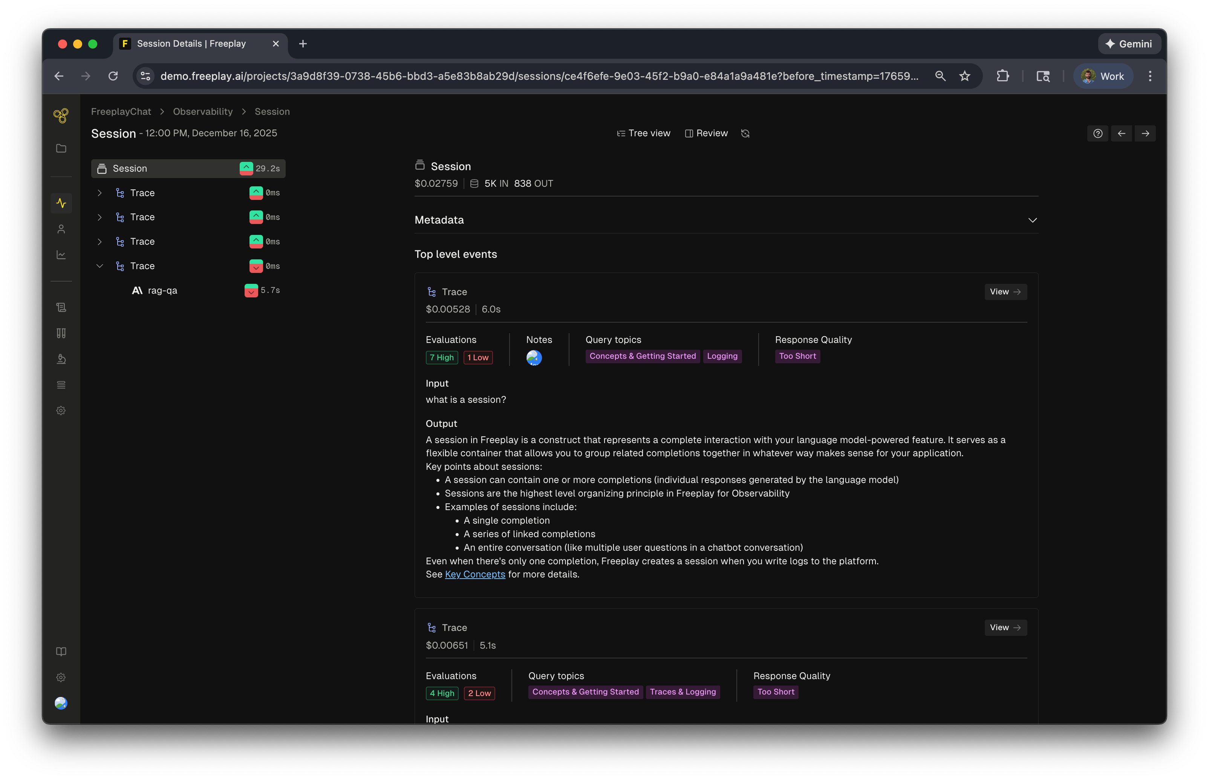The image size is (1209, 780).
Task: Click View on the $0.00651 Trace card
Action: [1005, 628]
